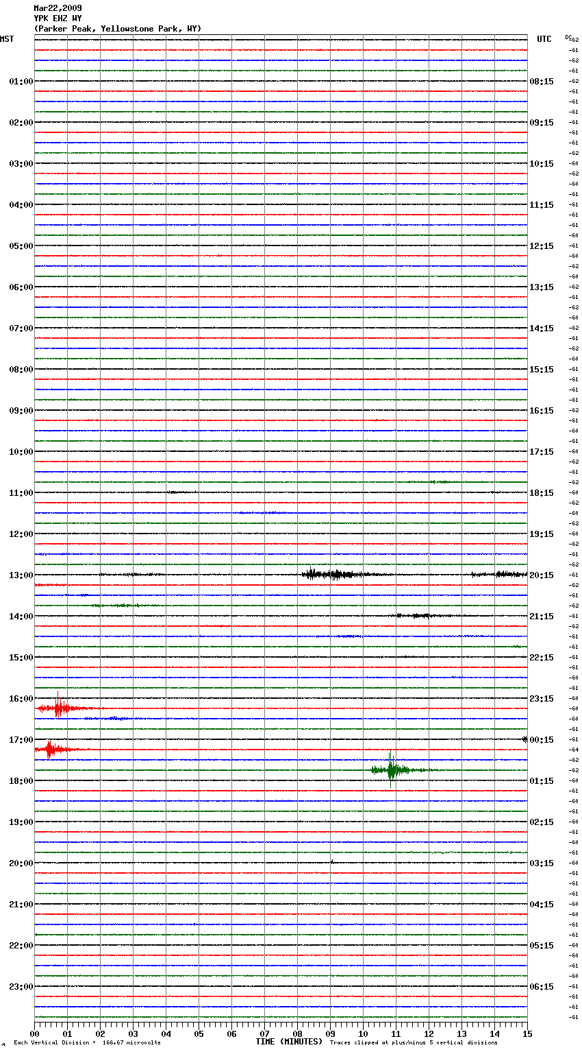This screenshot has width=582, height=1052.
Task: Click the 01:15 UTC time label
Action: click(x=542, y=781)
